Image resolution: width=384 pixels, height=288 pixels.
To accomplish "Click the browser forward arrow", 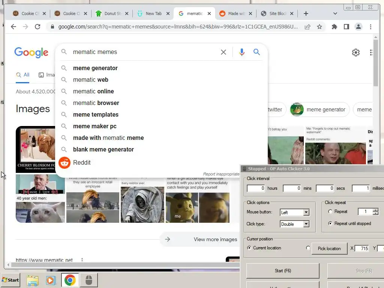I will 25,27.
